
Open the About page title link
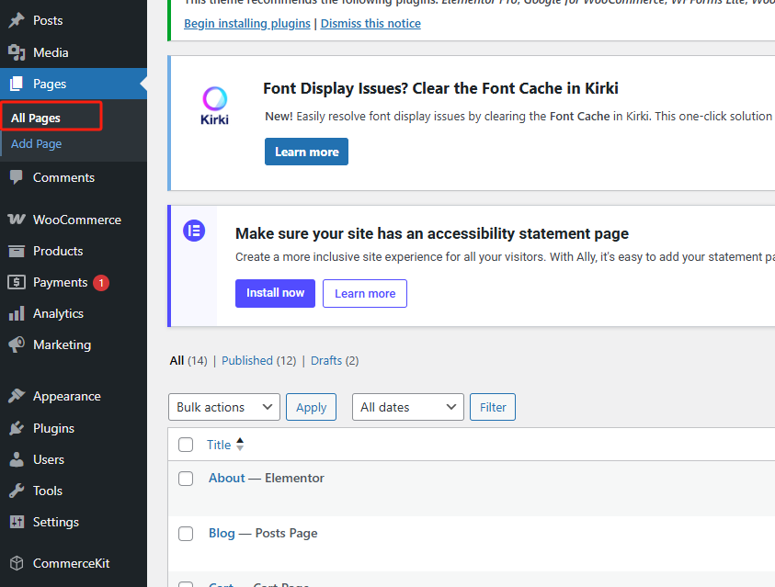coord(226,478)
